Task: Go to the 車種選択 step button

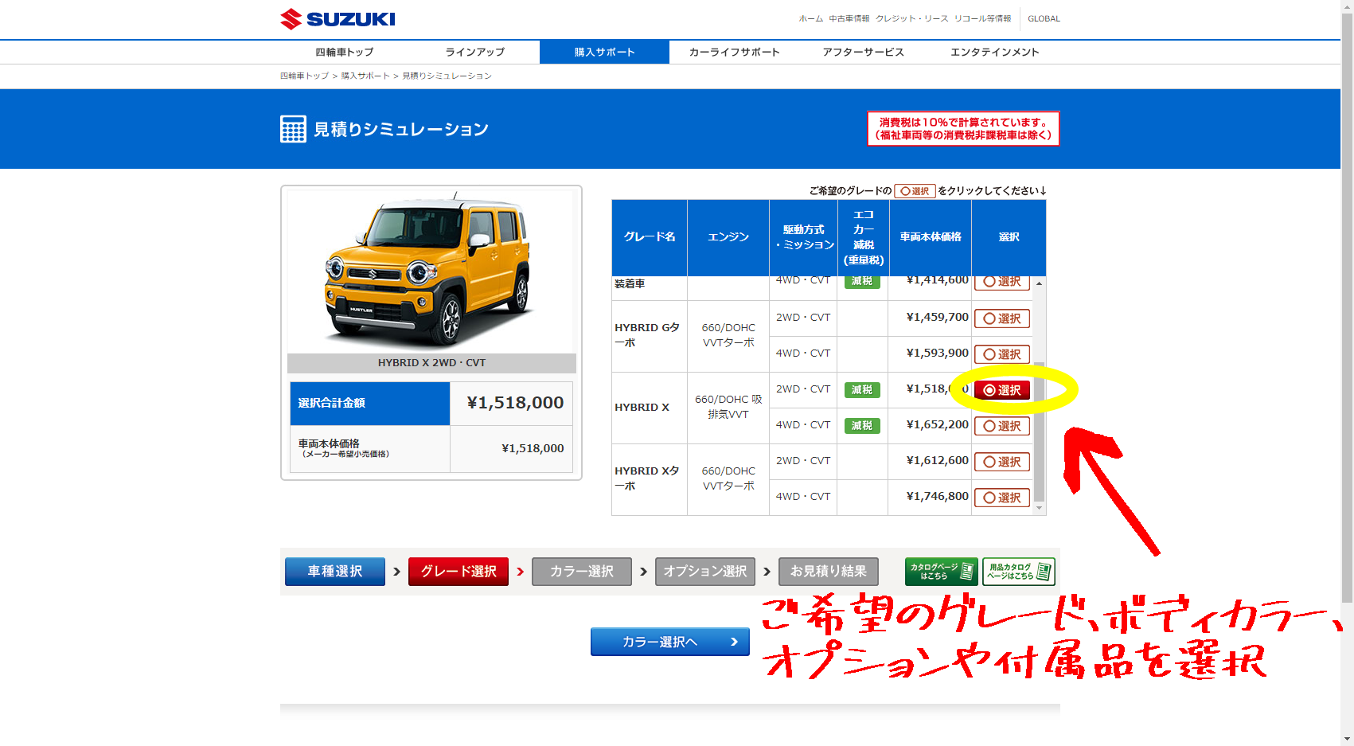Action: click(335, 572)
